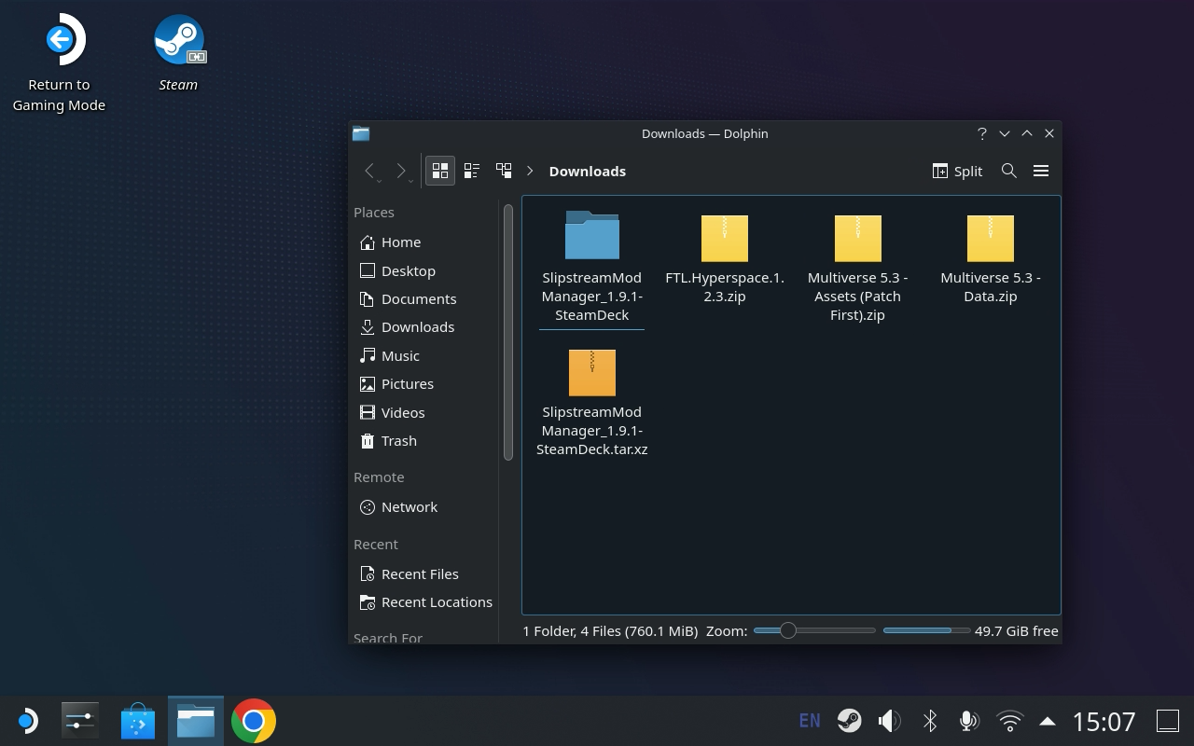Click the EN keyboard layout indicator

810,721
